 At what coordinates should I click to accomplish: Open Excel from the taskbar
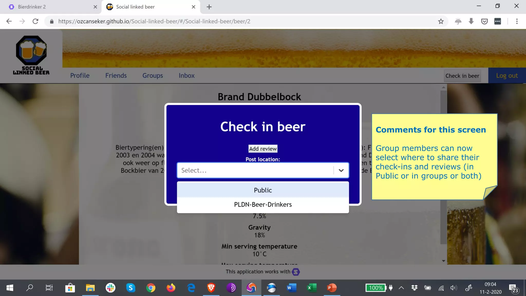coord(312,288)
